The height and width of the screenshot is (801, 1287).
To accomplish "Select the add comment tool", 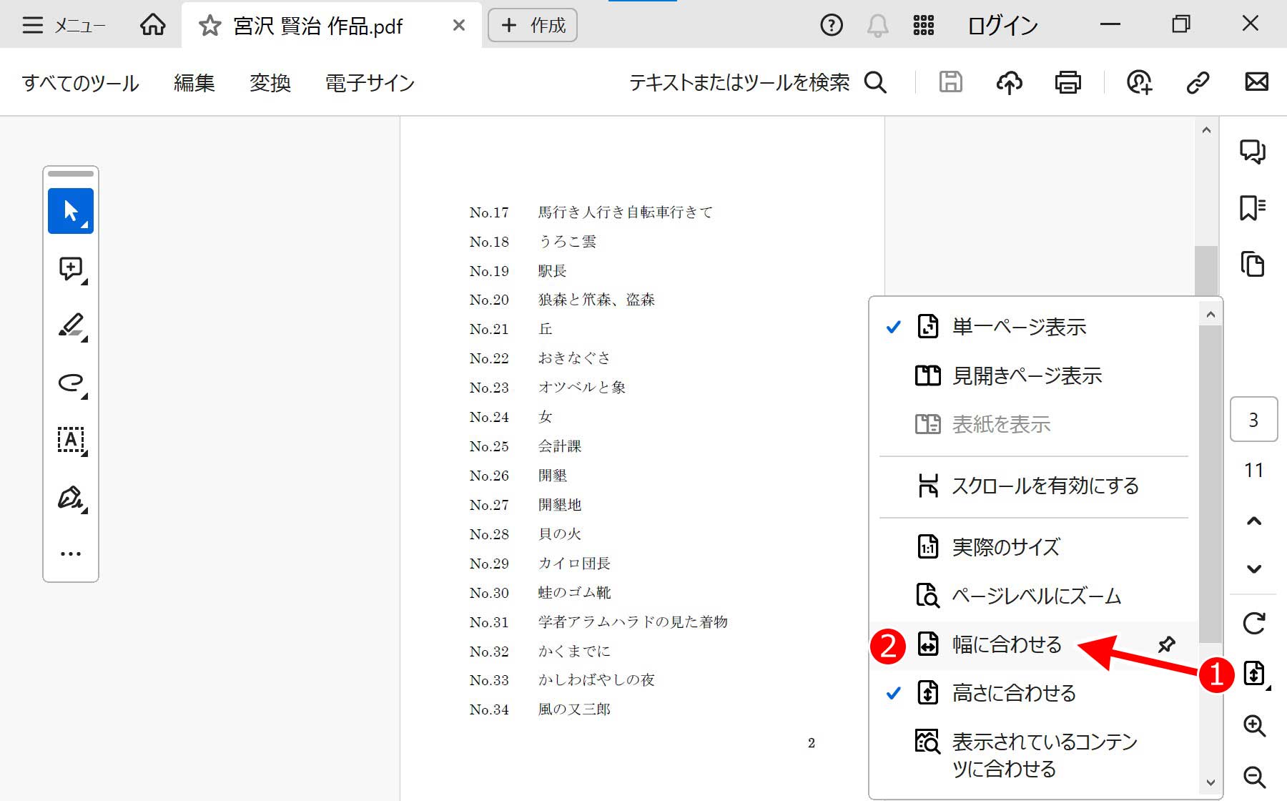I will click(71, 269).
